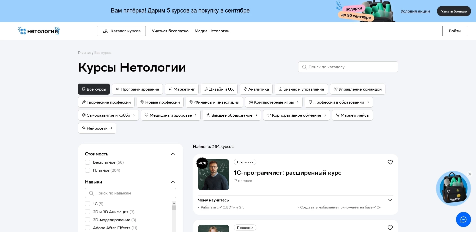The width and height of the screenshot is (476, 232).
Task: Collapse the Навыки filter section
Action: pos(173,182)
